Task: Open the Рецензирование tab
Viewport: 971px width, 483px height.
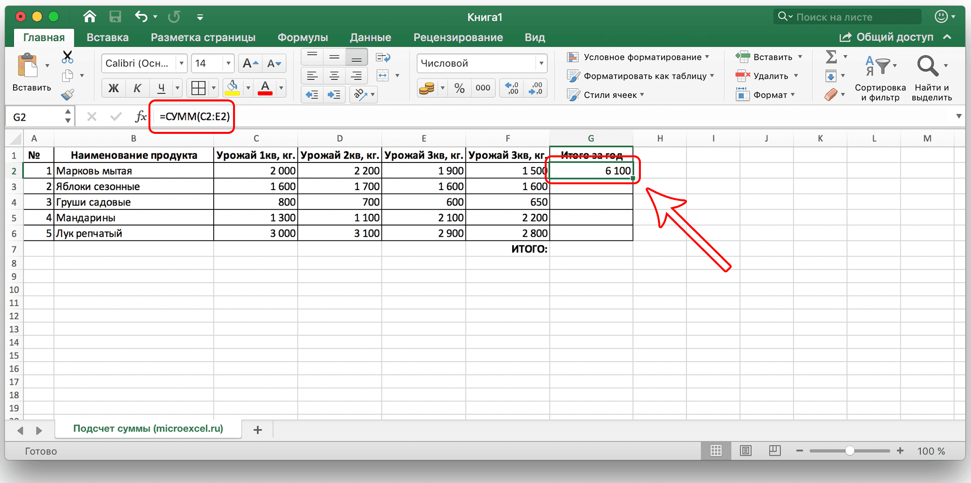Action: pos(458,37)
